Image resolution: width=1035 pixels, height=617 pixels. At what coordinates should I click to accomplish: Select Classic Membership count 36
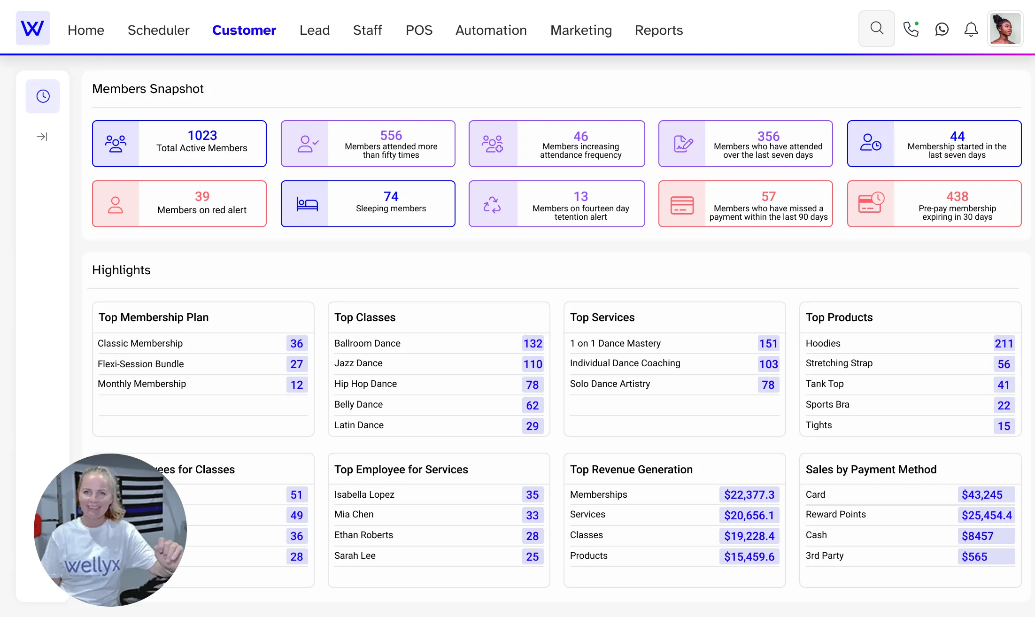(x=296, y=343)
